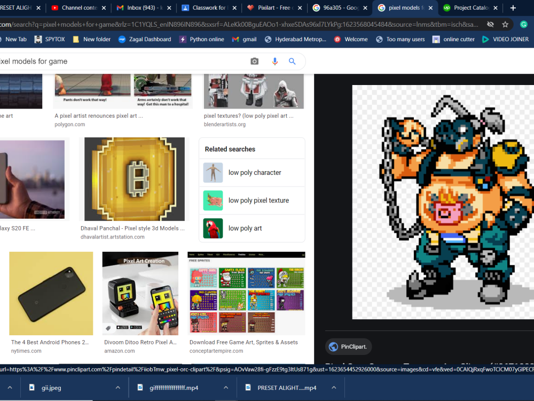The image size is (534, 401).
Task: Close the Pixilart tab
Action: pyautogui.click(x=300, y=8)
